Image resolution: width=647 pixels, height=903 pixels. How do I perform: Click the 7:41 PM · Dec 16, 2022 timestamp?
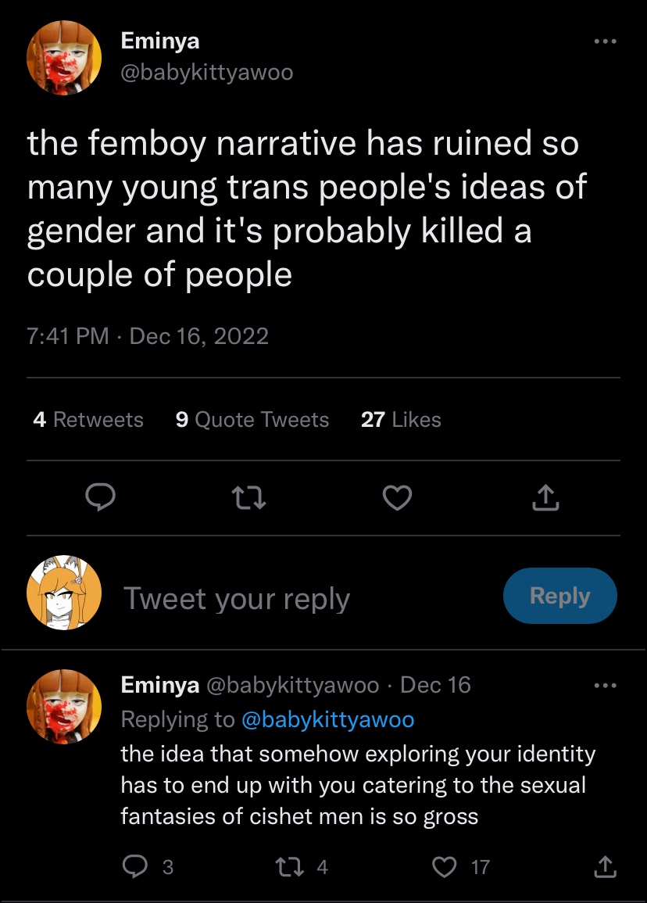(x=148, y=335)
